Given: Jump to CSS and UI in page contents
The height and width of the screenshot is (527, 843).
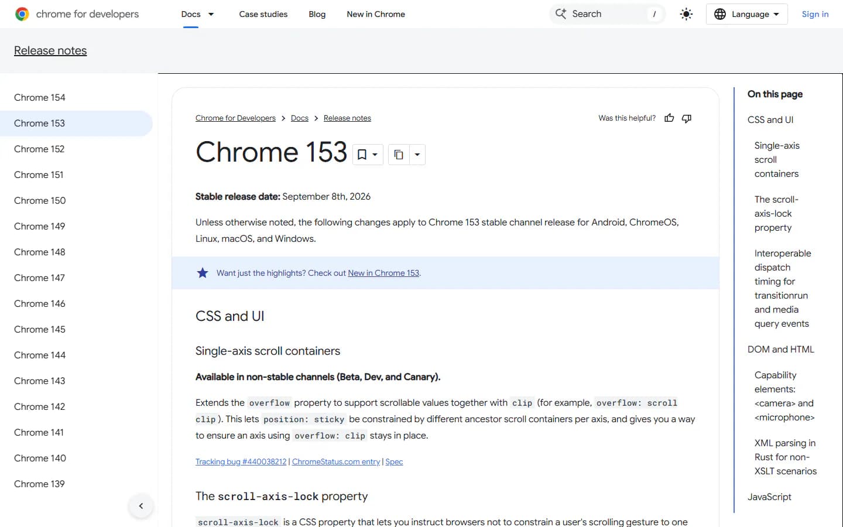Looking at the screenshot, I should 770,120.
